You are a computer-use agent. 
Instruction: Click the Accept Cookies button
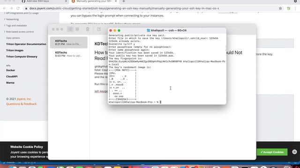point(272,152)
